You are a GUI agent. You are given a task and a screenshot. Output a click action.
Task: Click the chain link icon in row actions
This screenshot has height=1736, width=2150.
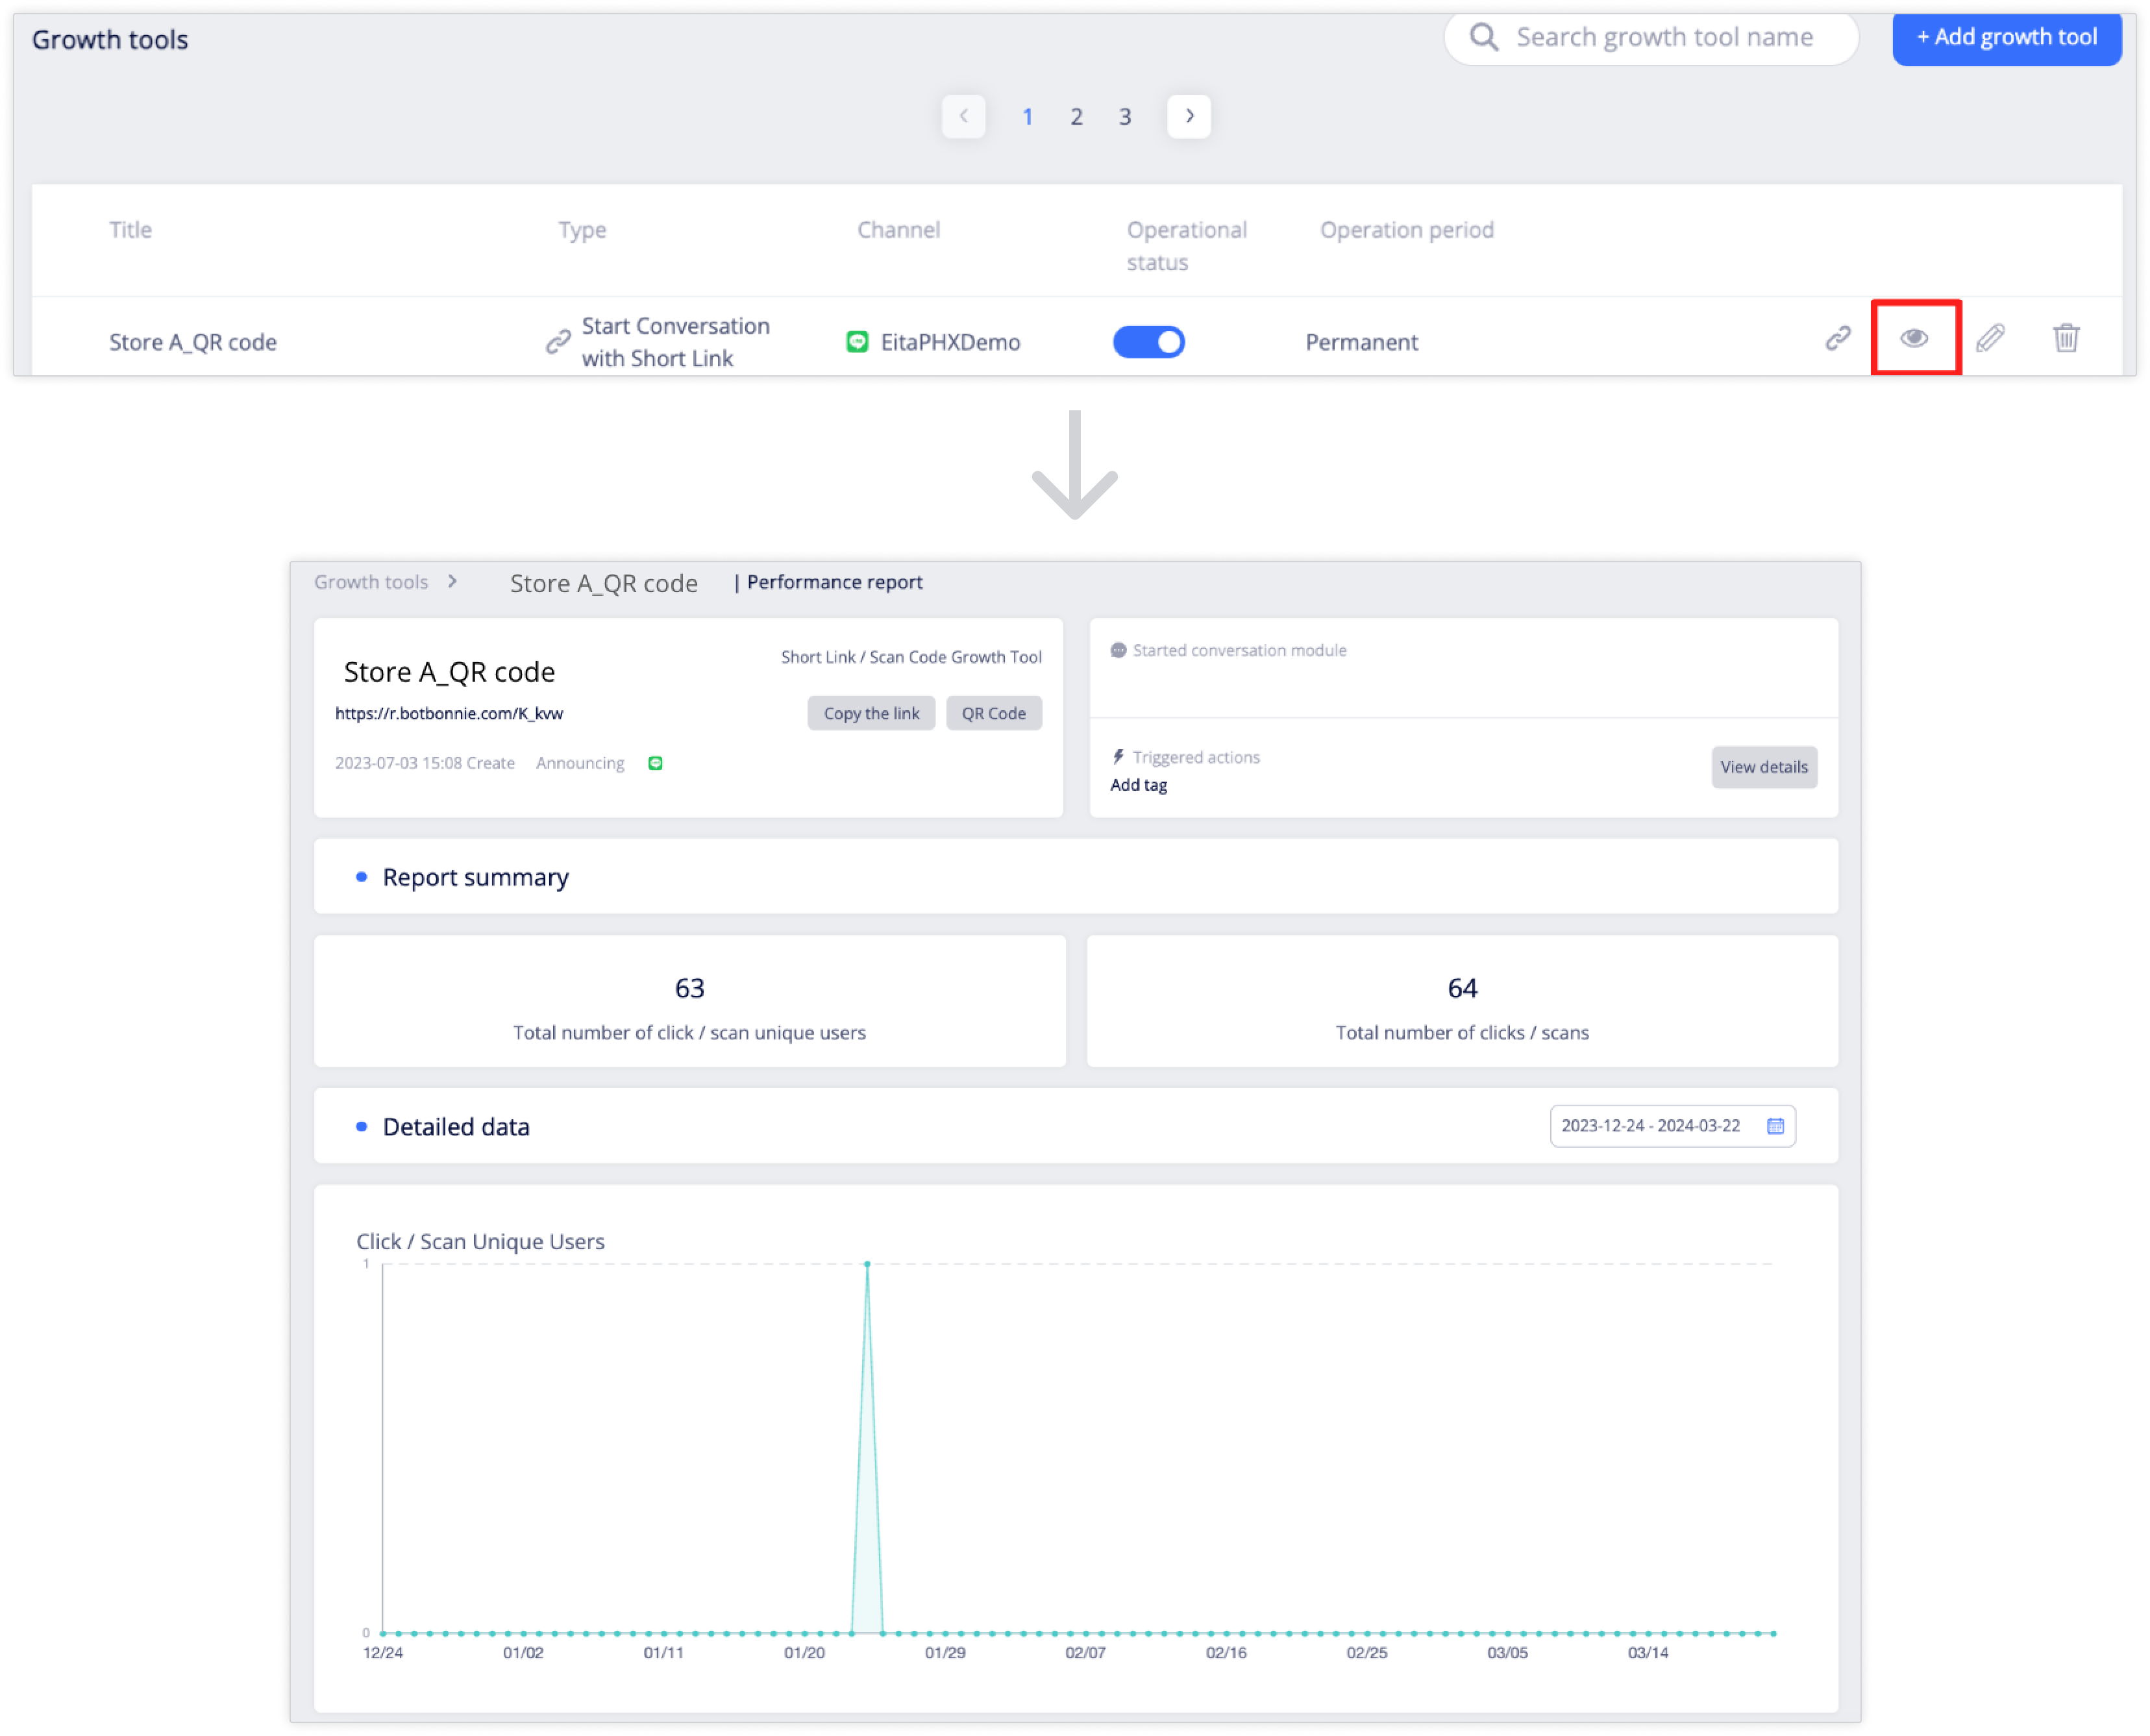tap(1838, 339)
